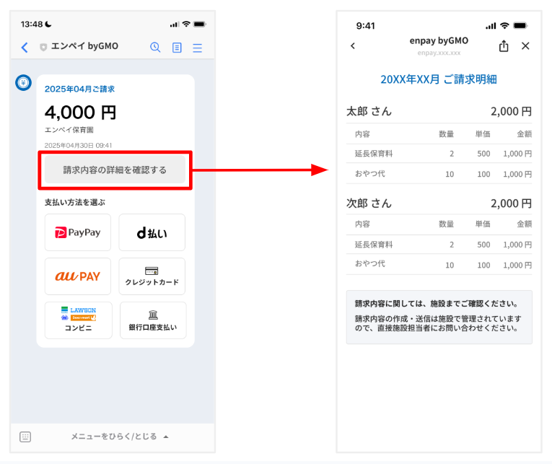Viewport: 552px width, 464px height.
Task: Open the notes list icon in chat header
Action: tap(177, 48)
